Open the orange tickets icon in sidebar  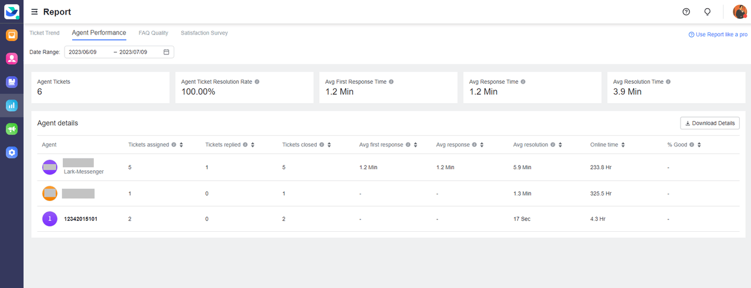point(12,35)
